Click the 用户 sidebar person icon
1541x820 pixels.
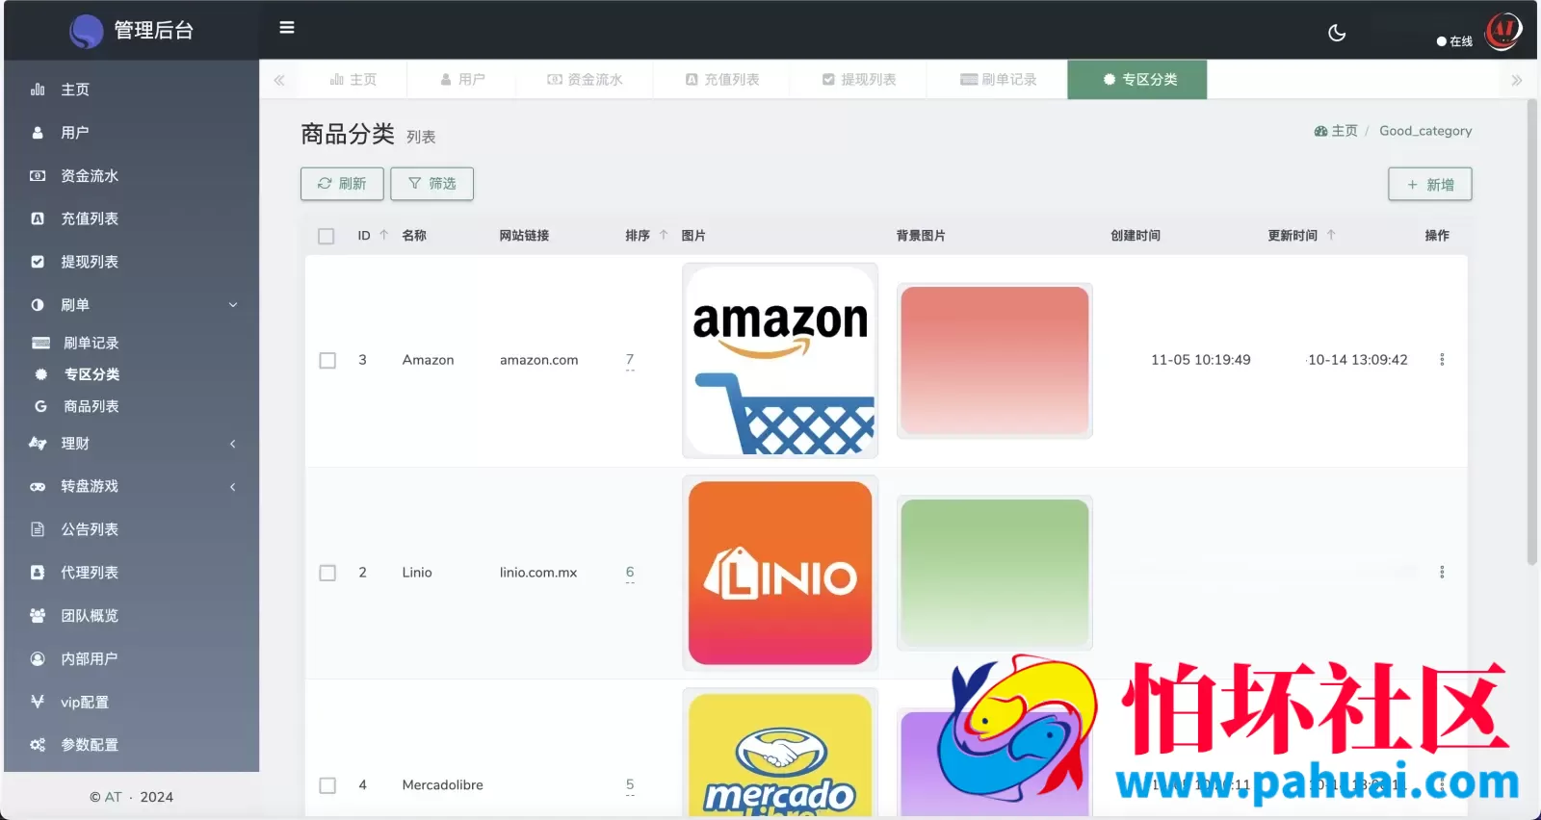(x=38, y=133)
